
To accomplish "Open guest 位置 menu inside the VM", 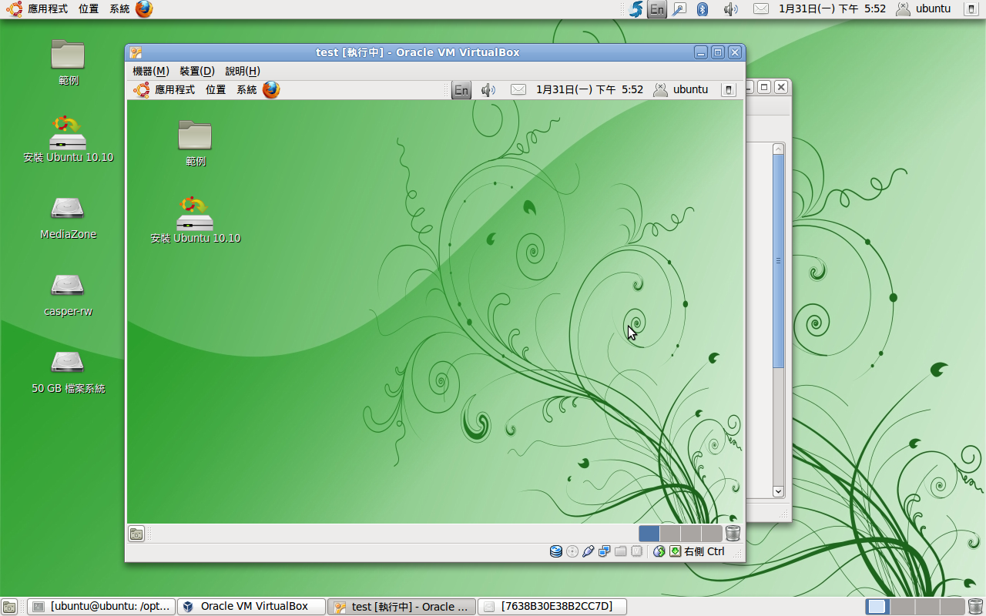I will tap(216, 90).
